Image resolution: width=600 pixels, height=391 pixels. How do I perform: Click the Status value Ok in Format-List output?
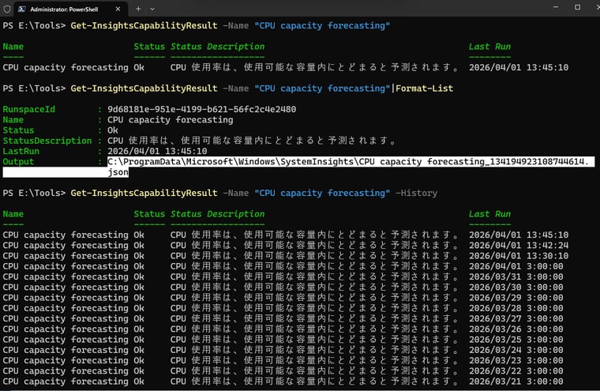click(x=112, y=130)
